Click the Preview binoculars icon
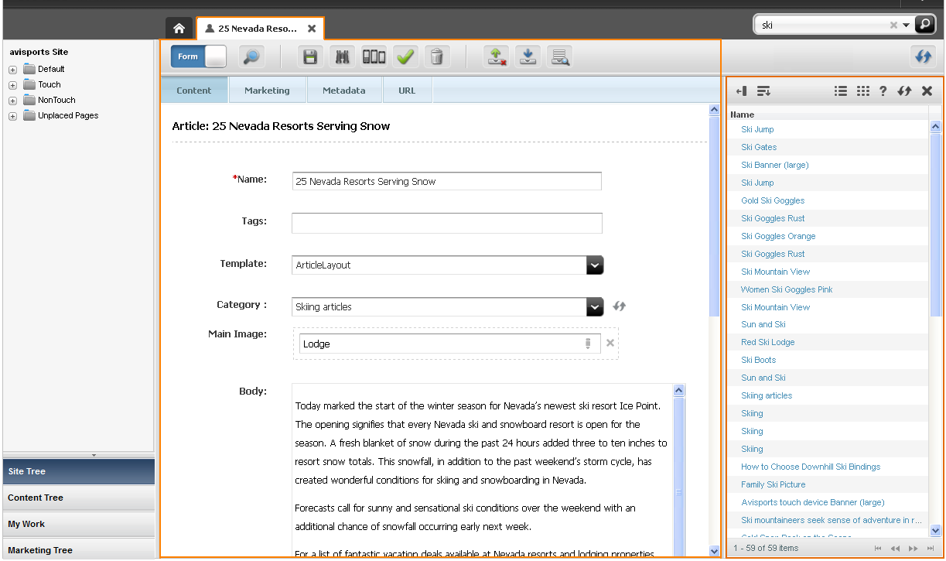The image size is (946, 561). point(342,56)
